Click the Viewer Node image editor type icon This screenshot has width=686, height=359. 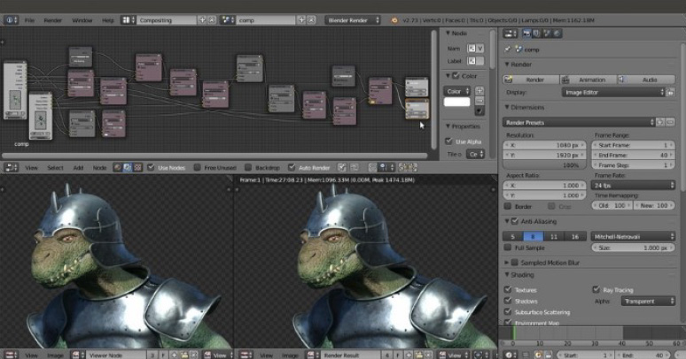(x=11, y=355)
